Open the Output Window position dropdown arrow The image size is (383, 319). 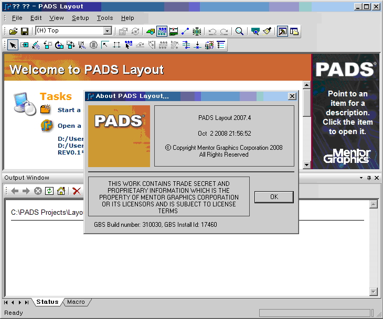[361, 178]
